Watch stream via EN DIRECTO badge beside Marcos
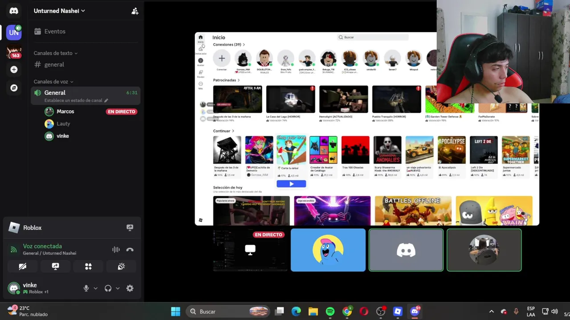This screenshot has width=570, height=320. click(121, 112)
